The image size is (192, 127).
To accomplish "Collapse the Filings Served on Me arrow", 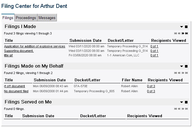I will point(182,102).
